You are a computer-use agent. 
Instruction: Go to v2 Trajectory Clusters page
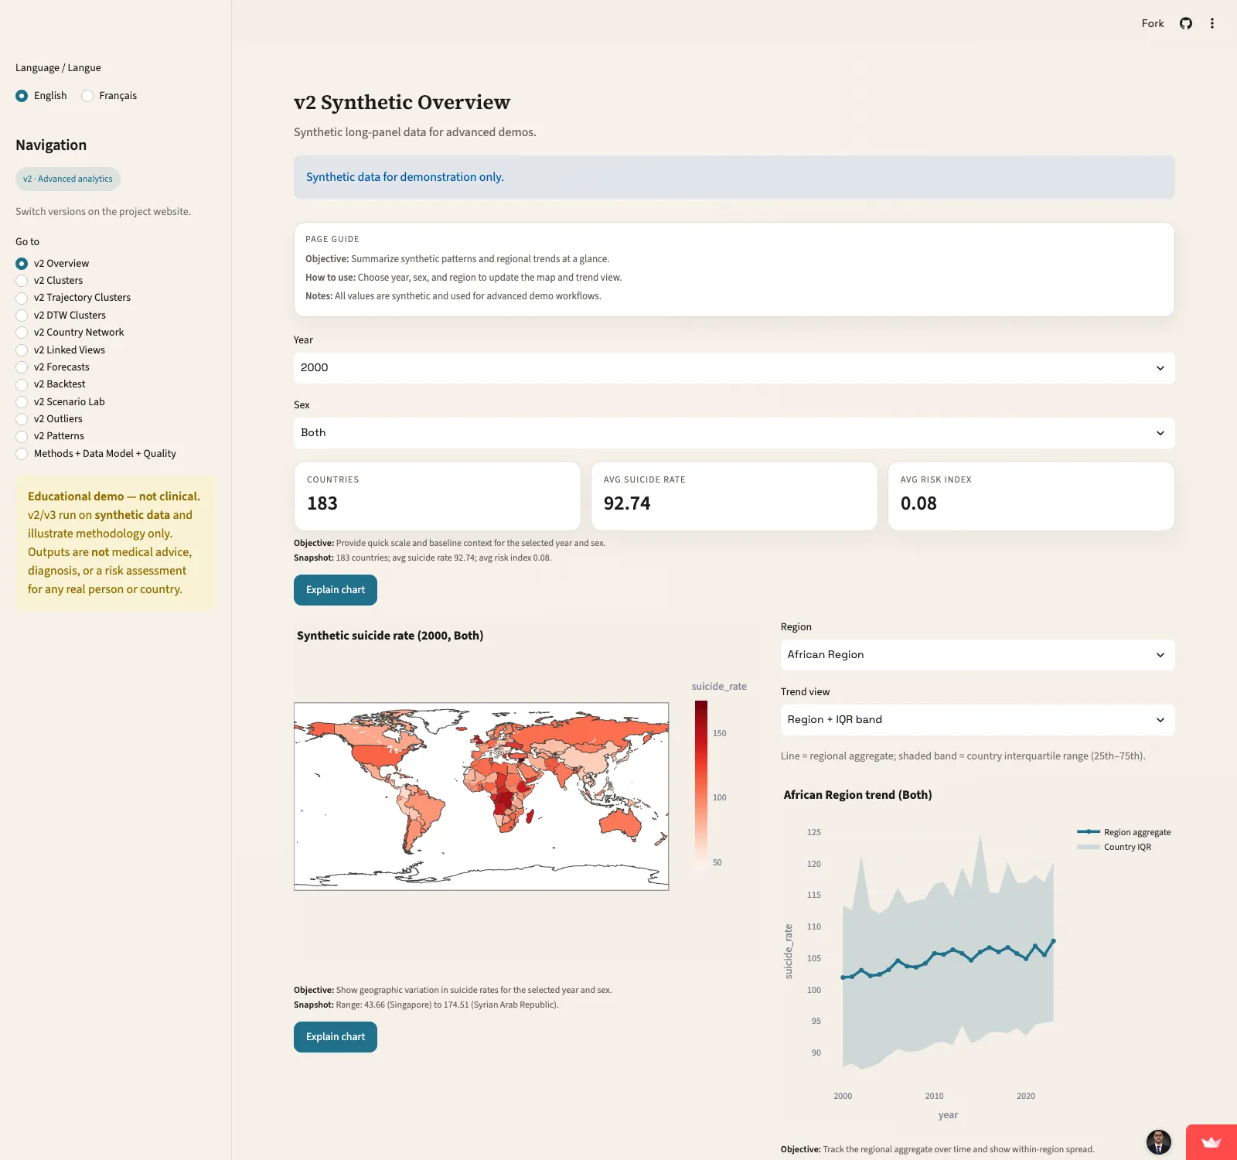[73, 298]
